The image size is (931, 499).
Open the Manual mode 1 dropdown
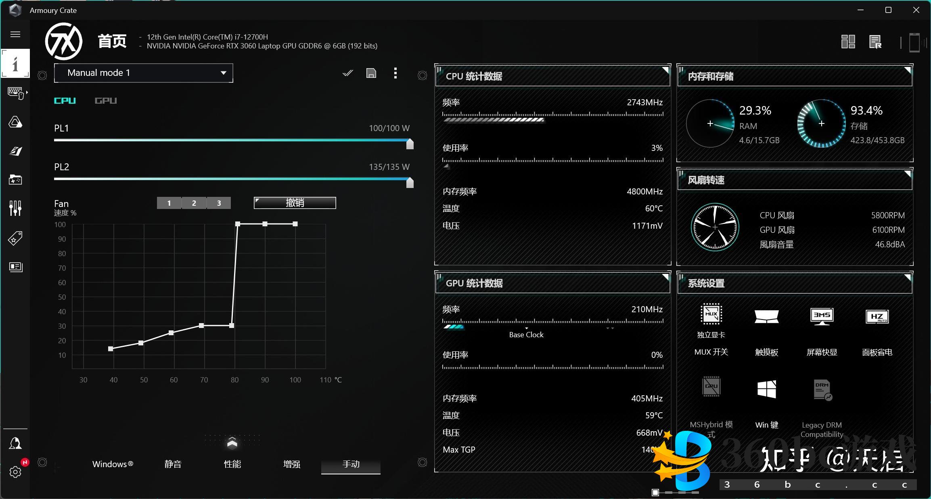[x=143, y=73]
